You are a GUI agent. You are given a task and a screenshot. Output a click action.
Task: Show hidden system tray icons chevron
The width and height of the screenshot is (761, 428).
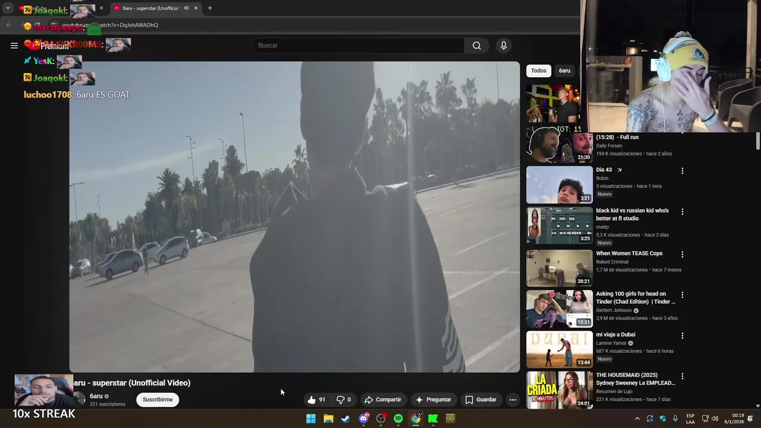(x=637, y=418)
